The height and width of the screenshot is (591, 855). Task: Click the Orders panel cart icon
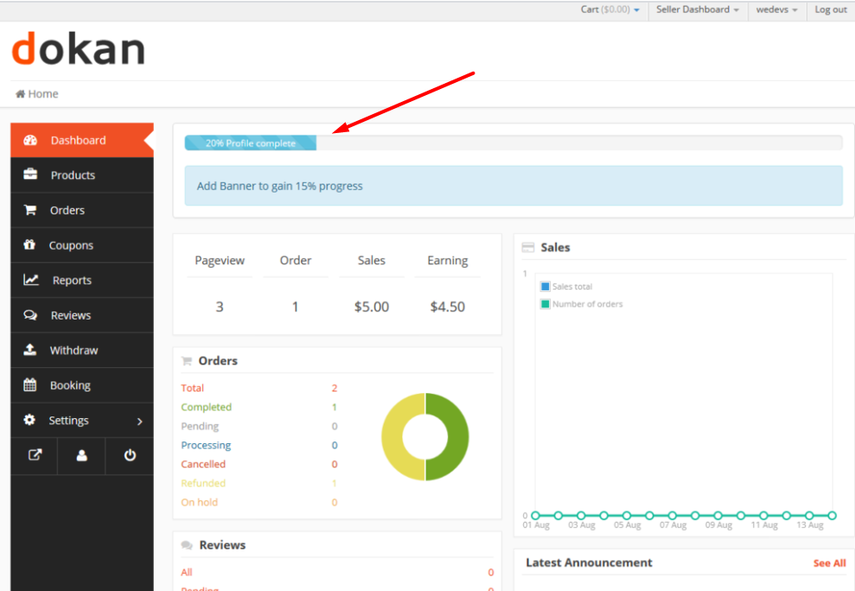pyautogui.click(x=187, y=361)
